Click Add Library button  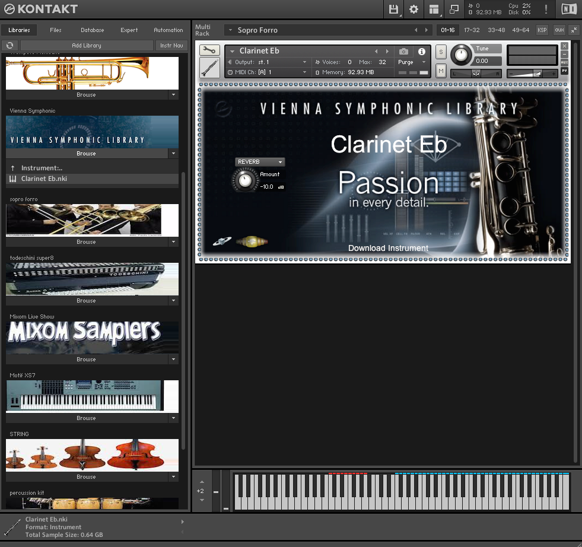click(x=87, y=45)
